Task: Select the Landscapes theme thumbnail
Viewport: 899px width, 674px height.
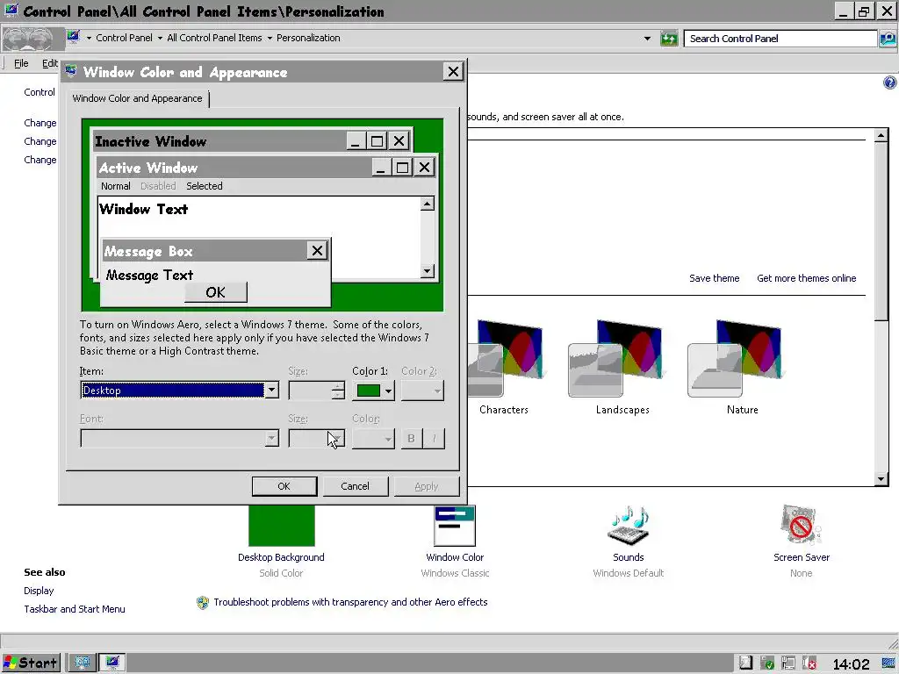Action: tap(615, 359)
